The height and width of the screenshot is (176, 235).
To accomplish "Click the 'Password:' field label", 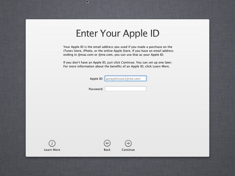I will 96,89.
